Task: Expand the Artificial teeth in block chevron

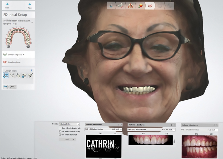Action: point(32,22)
